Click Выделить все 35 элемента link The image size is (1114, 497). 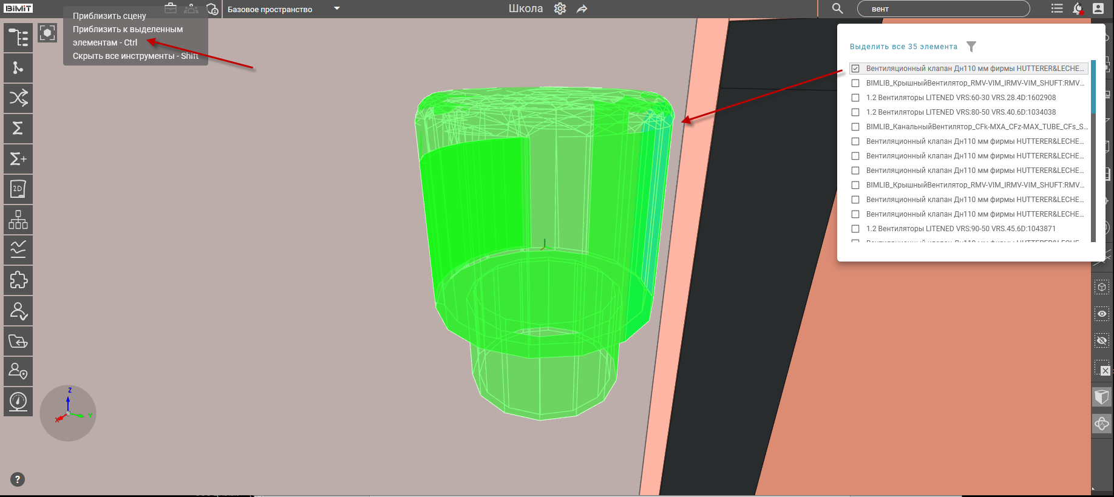(x=903, y=47)
